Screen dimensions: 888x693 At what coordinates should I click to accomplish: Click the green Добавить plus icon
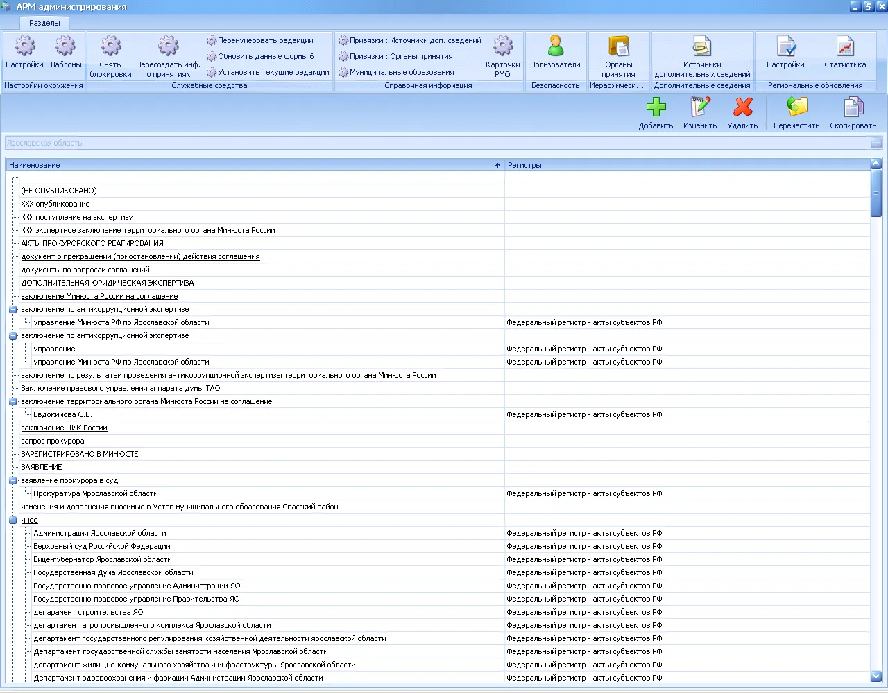pos(656,107)
